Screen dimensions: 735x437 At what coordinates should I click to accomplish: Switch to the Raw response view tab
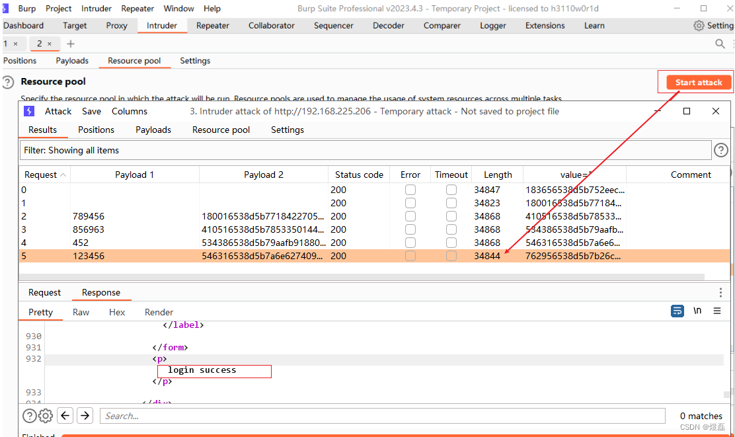click(x=81, y=312)
